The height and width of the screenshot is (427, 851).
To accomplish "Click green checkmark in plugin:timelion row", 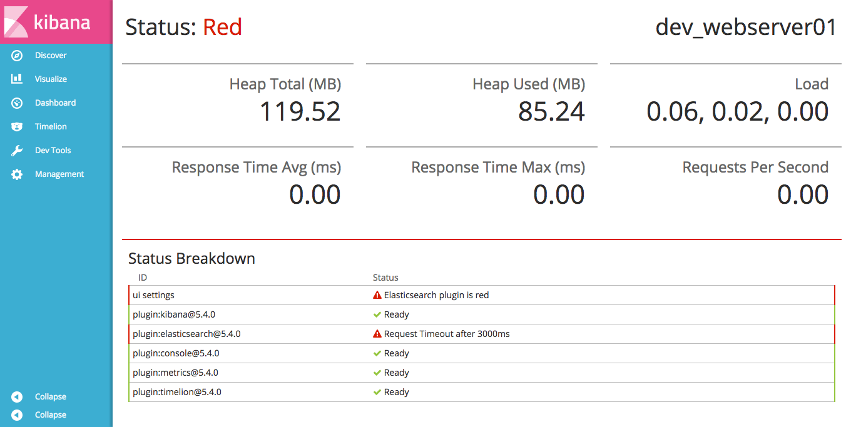I will [377, 392].
